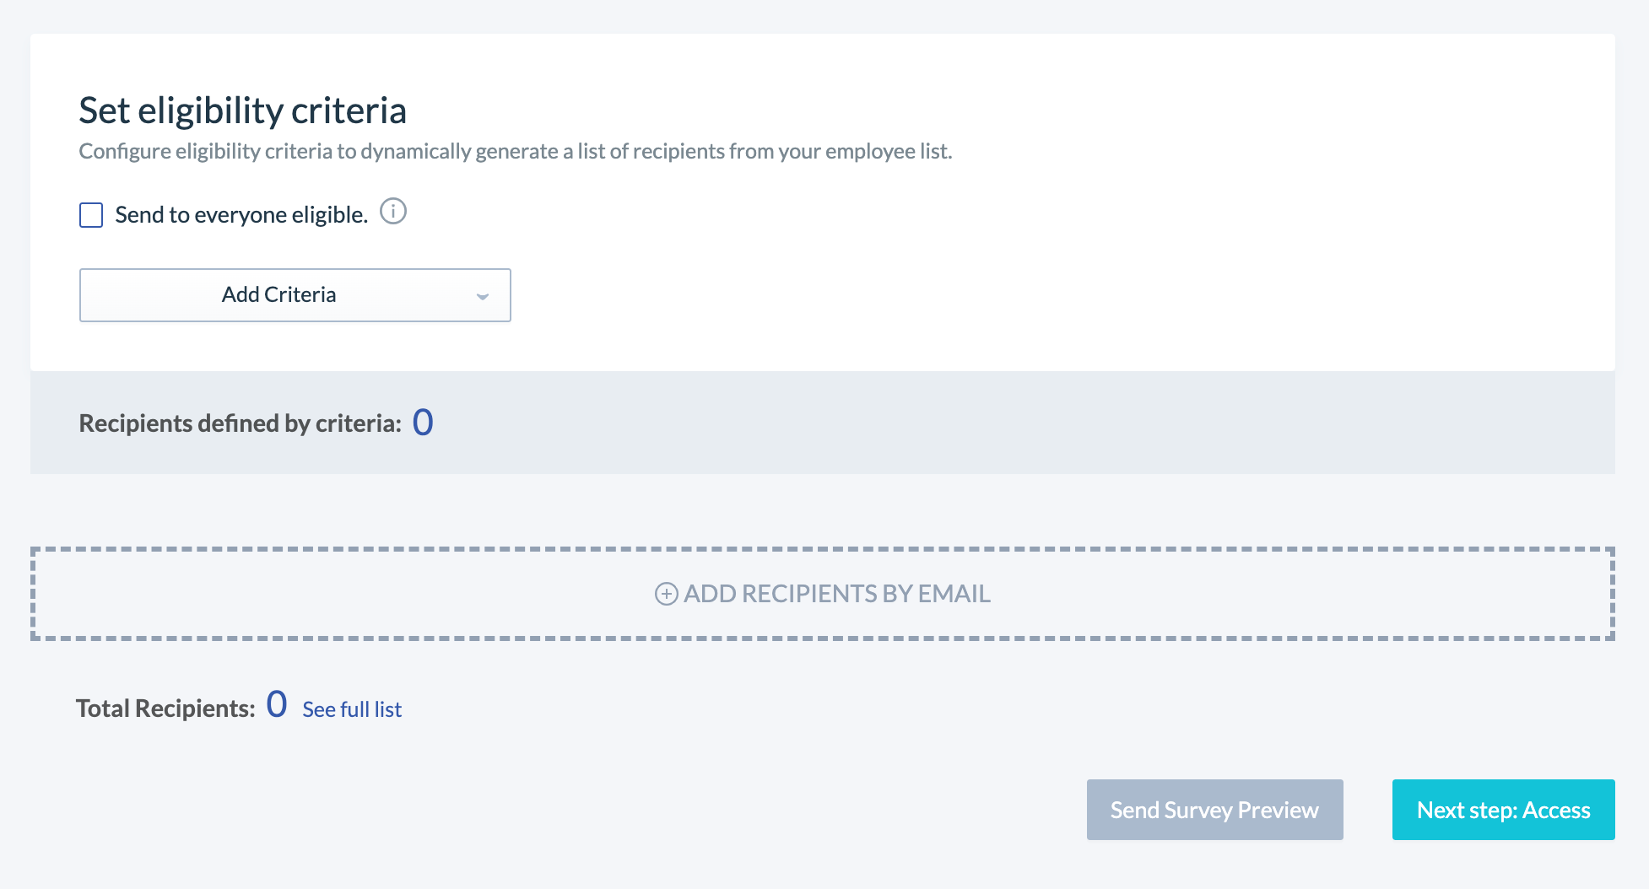Click the Set eligibility criteria heading
Image resolution: width=1649 pixels, height=889 pixels.
click(243, 110)
